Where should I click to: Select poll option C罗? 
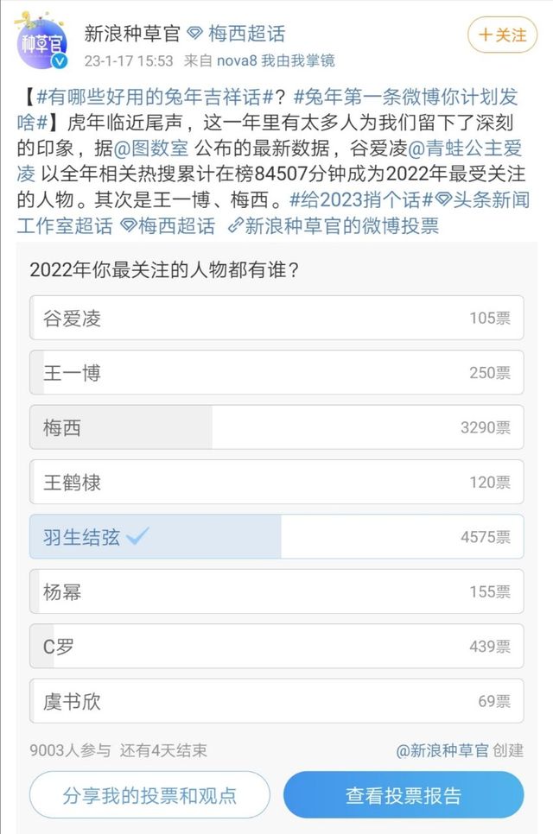pos(276,647)
